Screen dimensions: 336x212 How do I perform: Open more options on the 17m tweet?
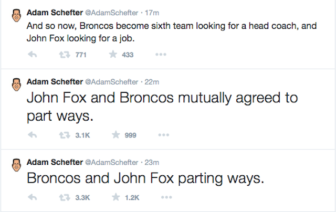click(162, 54)
